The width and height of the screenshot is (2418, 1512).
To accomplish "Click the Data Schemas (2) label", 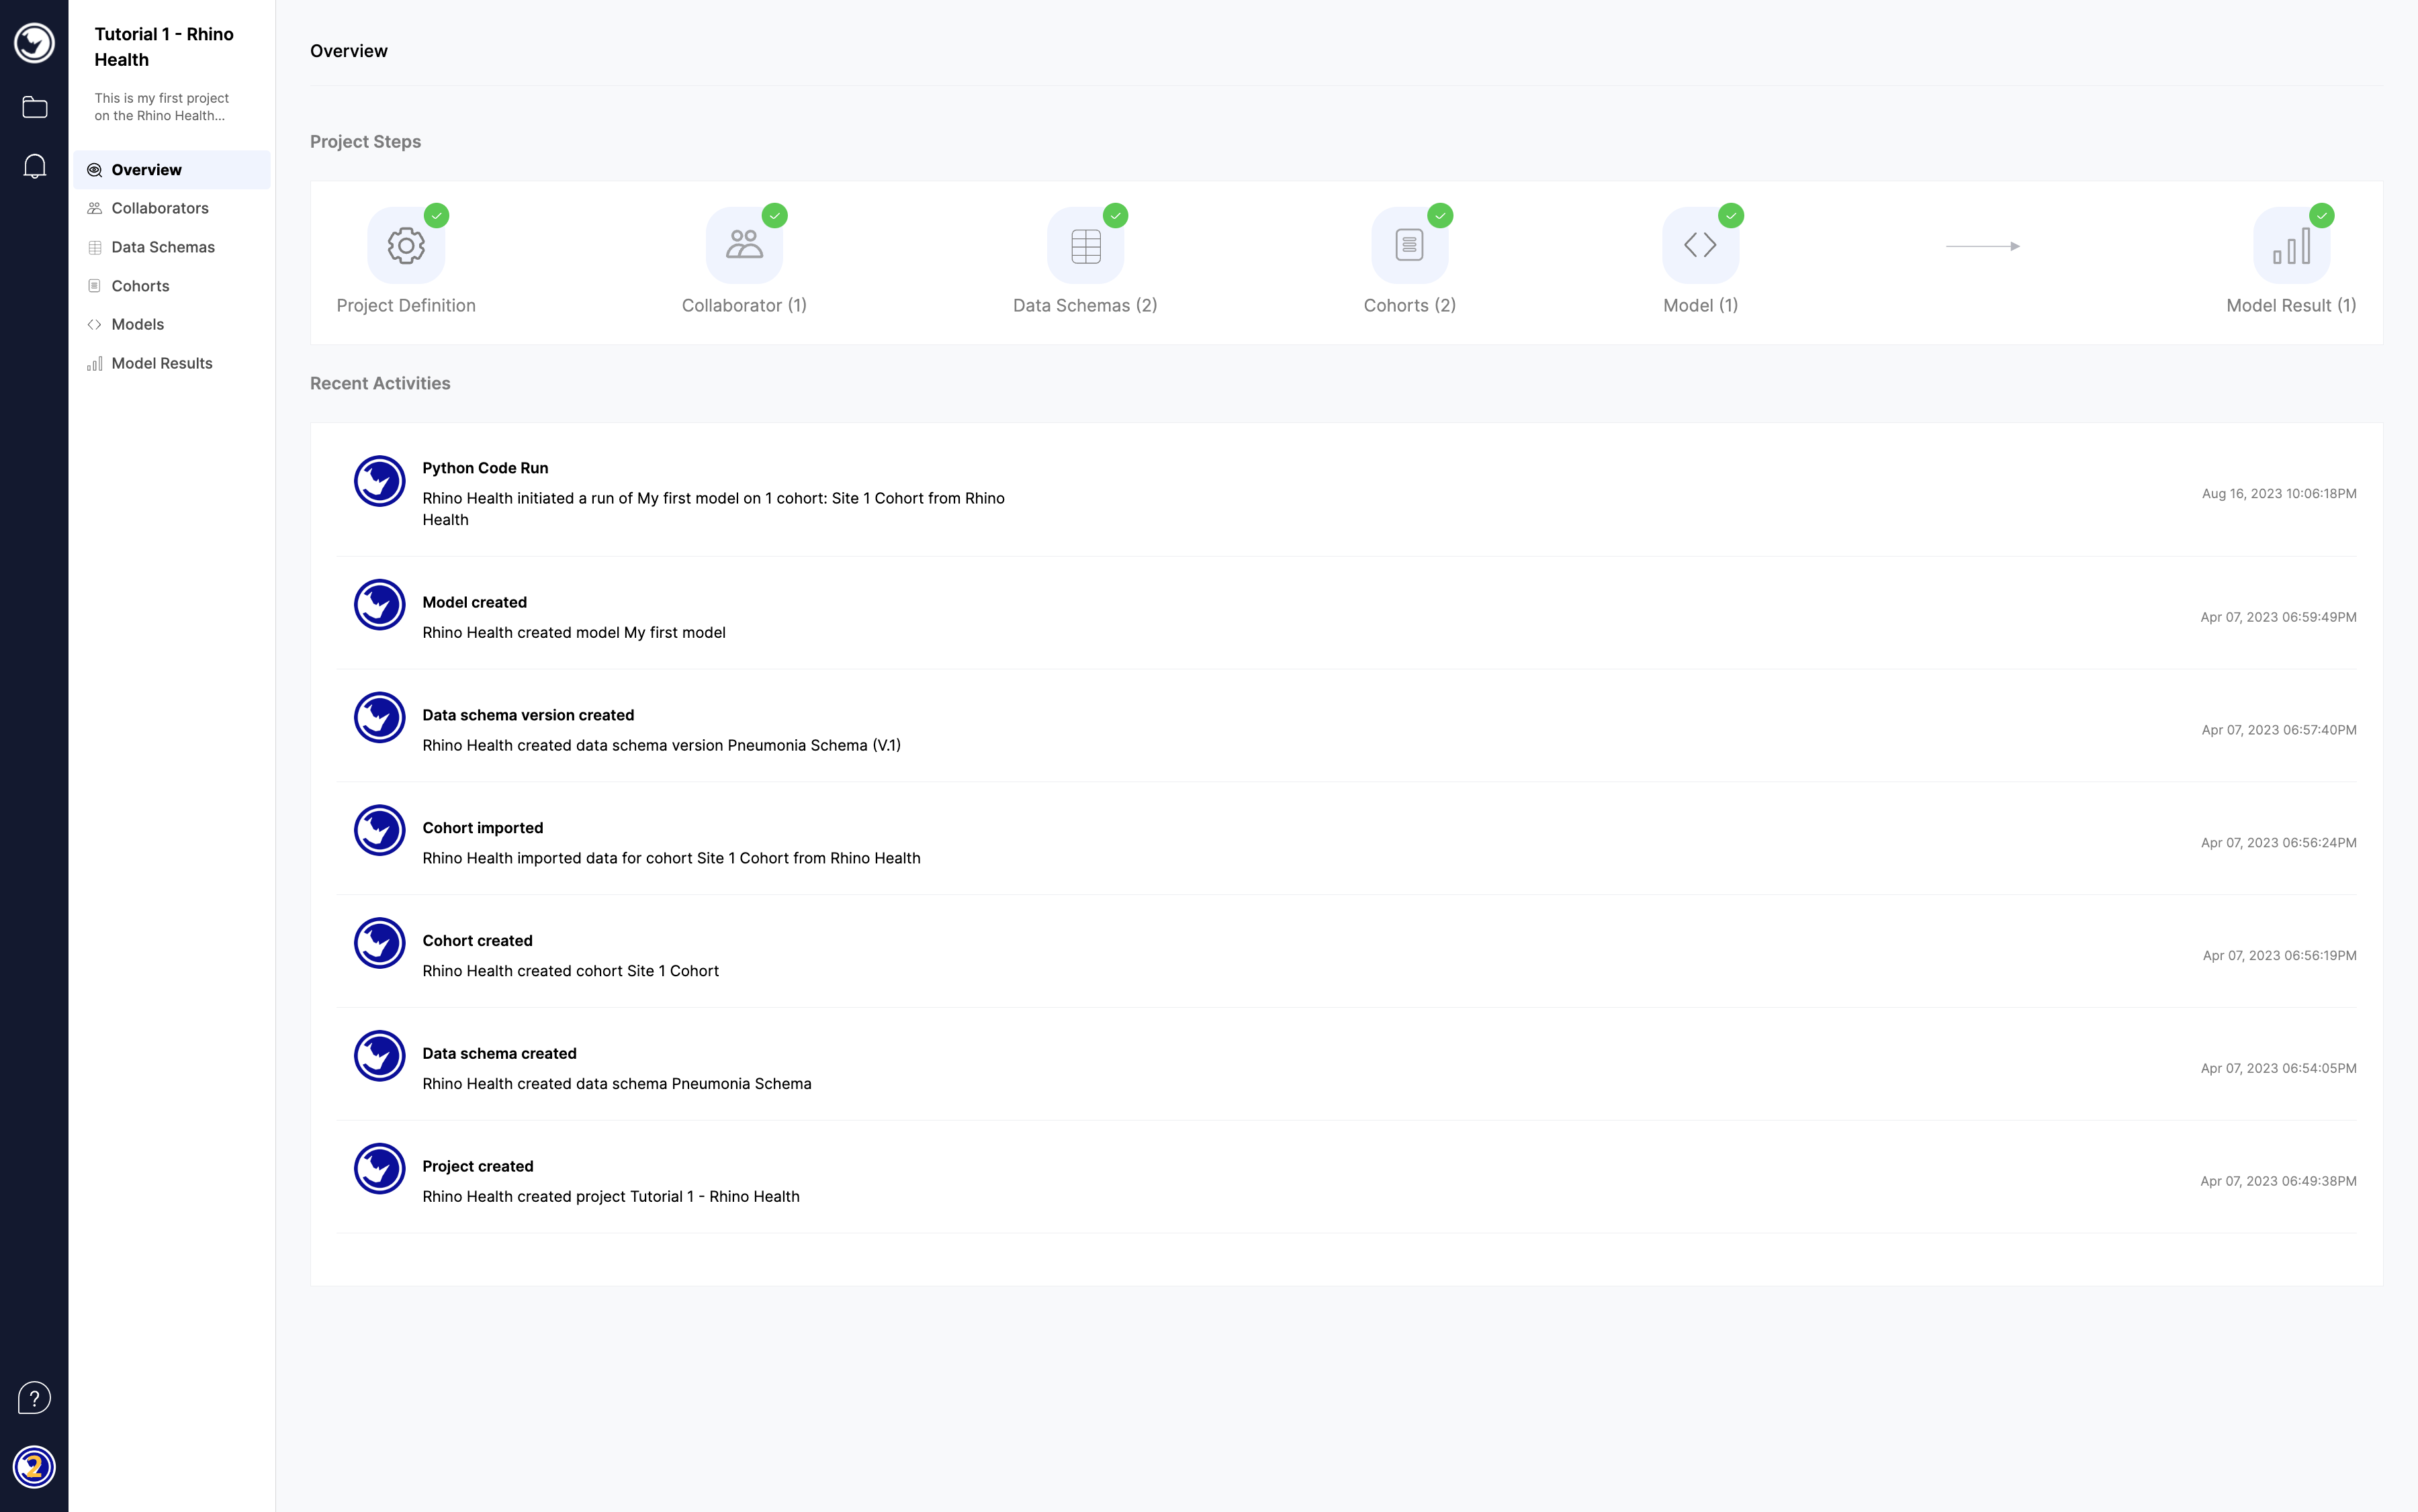I will pyautogui.click(x=1085, y=306).
